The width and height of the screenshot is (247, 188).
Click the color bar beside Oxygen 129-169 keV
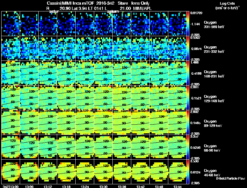pyautogui.click(x=188, y=98)
